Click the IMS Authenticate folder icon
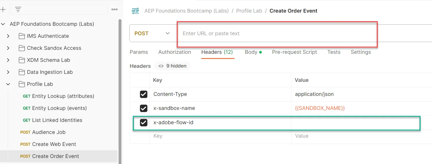The height and width of the screenshot is (164, 432). [22, 36]
